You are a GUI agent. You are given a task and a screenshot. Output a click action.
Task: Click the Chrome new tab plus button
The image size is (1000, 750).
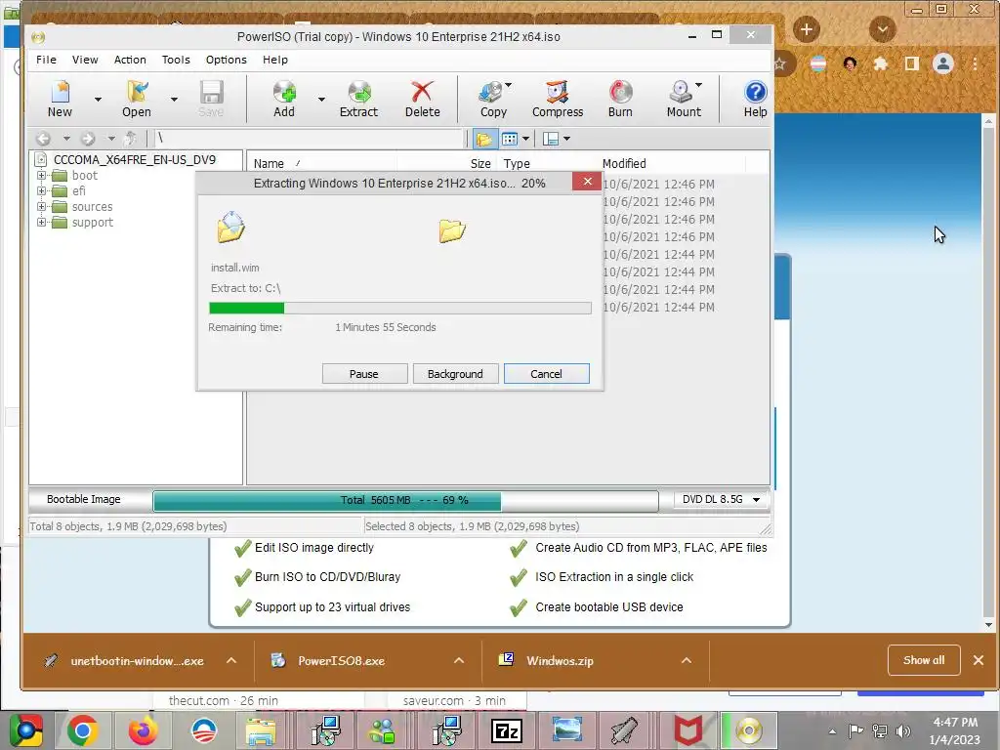[x=806, y=29]
